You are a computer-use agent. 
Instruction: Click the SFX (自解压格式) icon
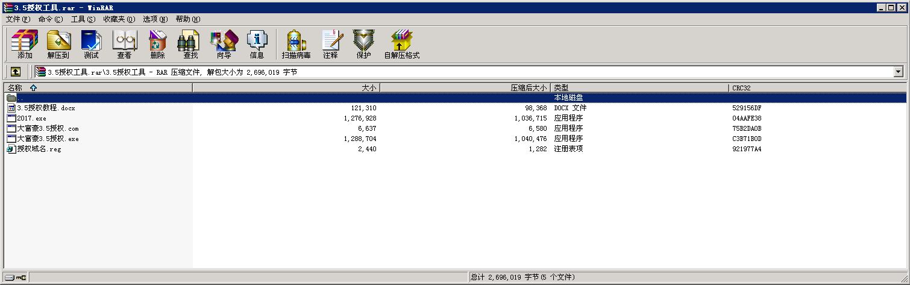click(x=401, y=45)
